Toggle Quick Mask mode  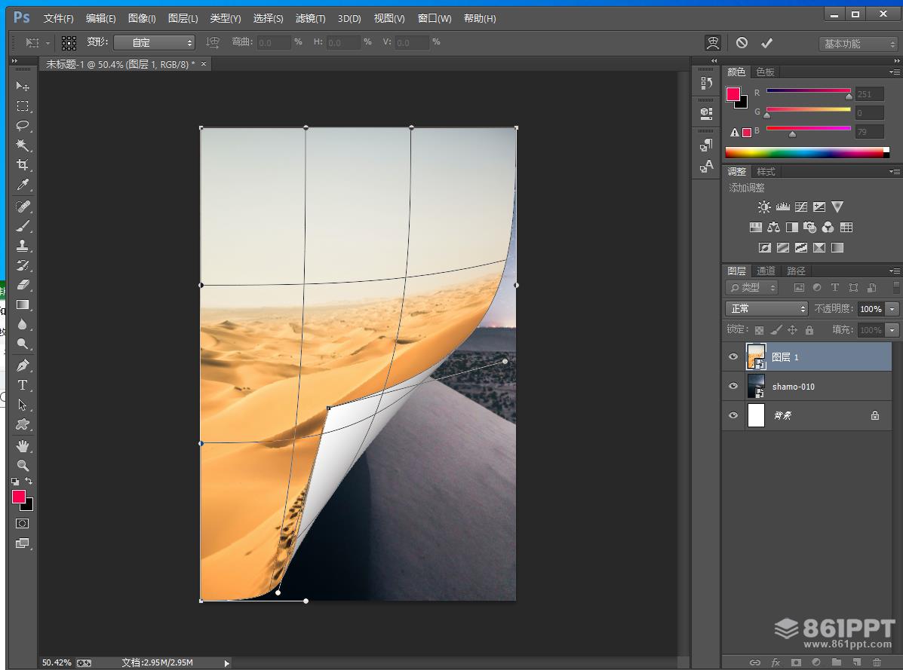pyautogui.click(x=22, y=523)
